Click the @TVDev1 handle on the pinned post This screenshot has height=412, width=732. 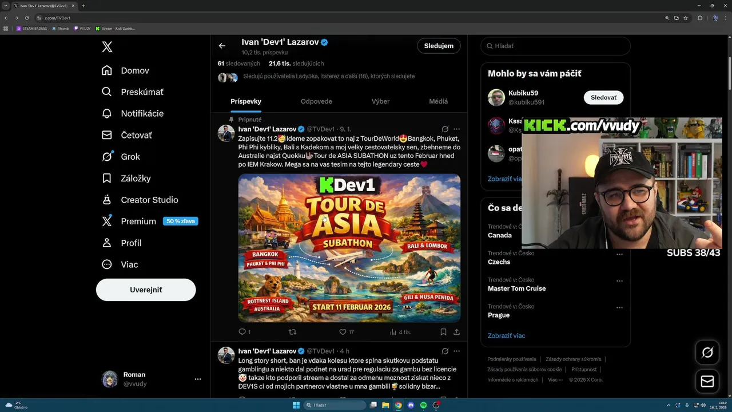(320, 129)
